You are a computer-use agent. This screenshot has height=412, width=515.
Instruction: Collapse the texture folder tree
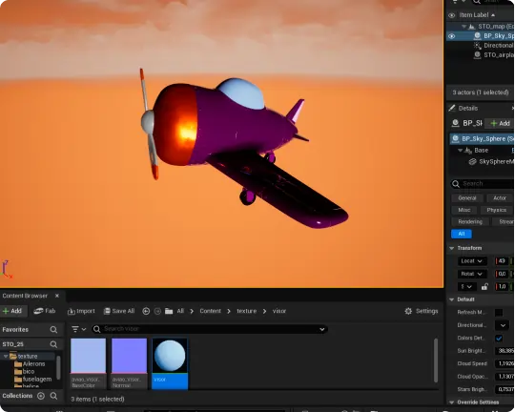coord(6,356)
